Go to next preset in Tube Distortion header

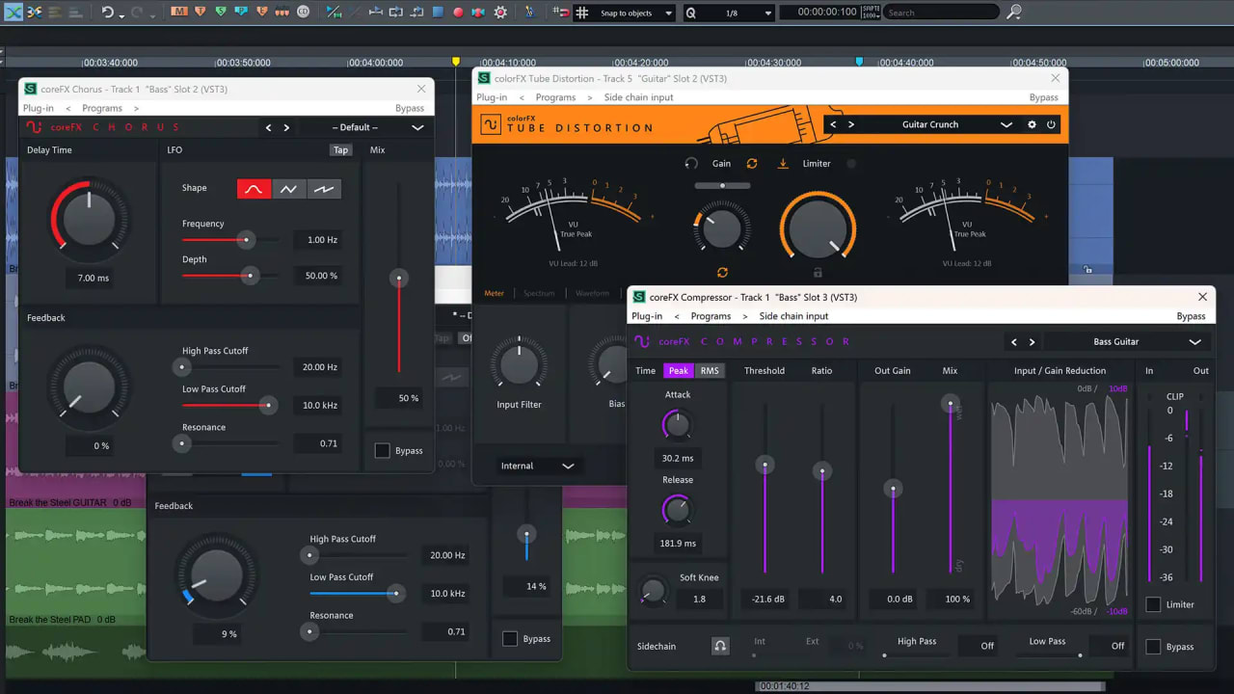851,124
